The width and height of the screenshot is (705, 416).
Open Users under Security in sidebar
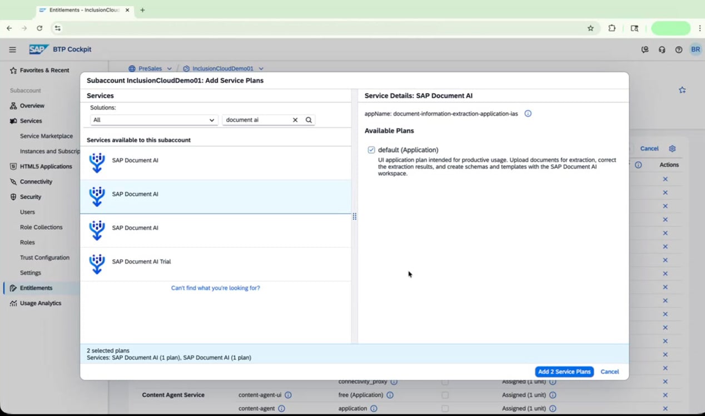pos(27,212)
